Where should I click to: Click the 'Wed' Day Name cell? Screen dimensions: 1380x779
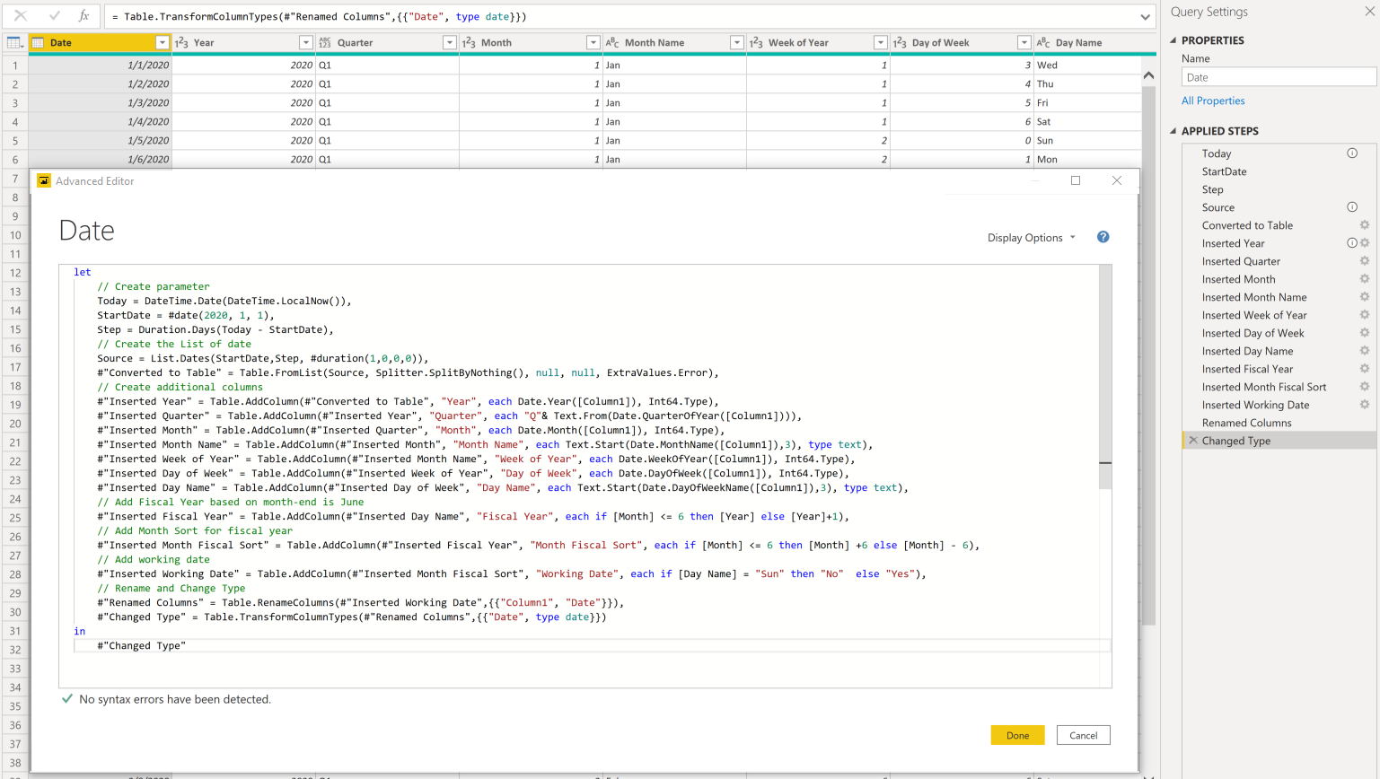pos(1087,65)
